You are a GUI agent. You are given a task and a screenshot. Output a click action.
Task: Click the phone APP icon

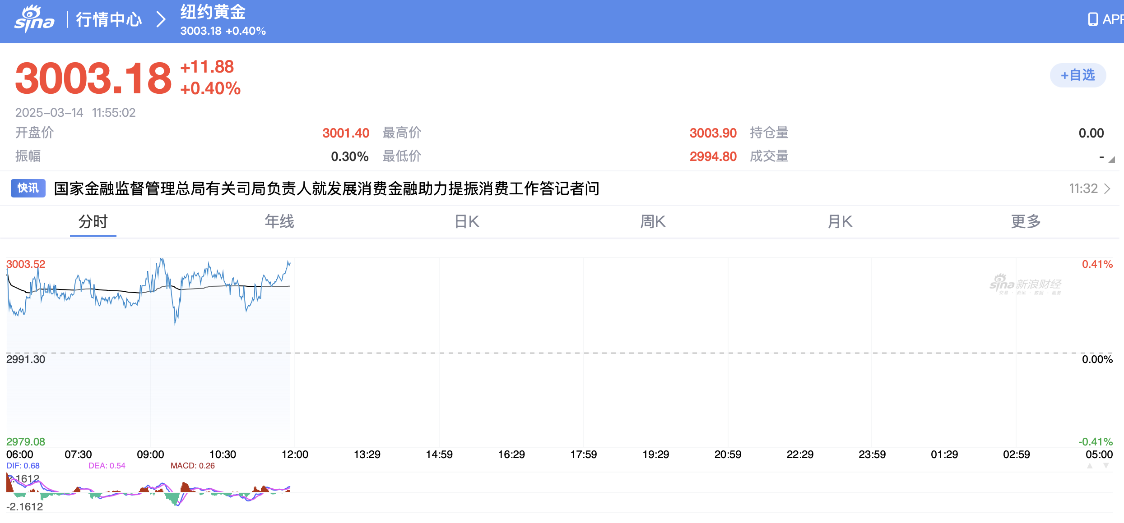(x=1092, y=19)
